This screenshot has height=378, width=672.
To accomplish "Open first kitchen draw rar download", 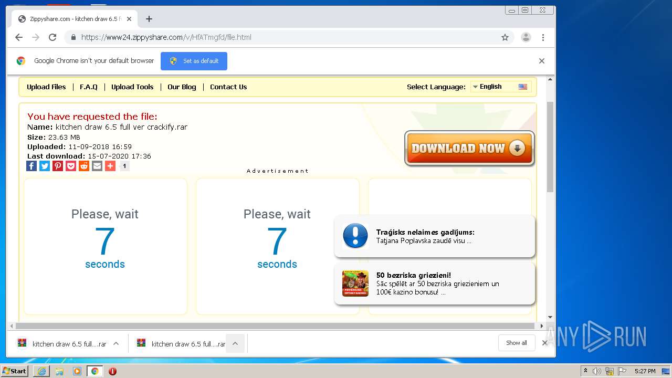I will coord(62,344).
